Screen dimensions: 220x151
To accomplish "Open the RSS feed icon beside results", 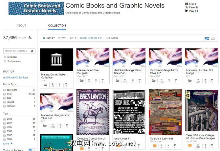I will click(x=30, y=38).
